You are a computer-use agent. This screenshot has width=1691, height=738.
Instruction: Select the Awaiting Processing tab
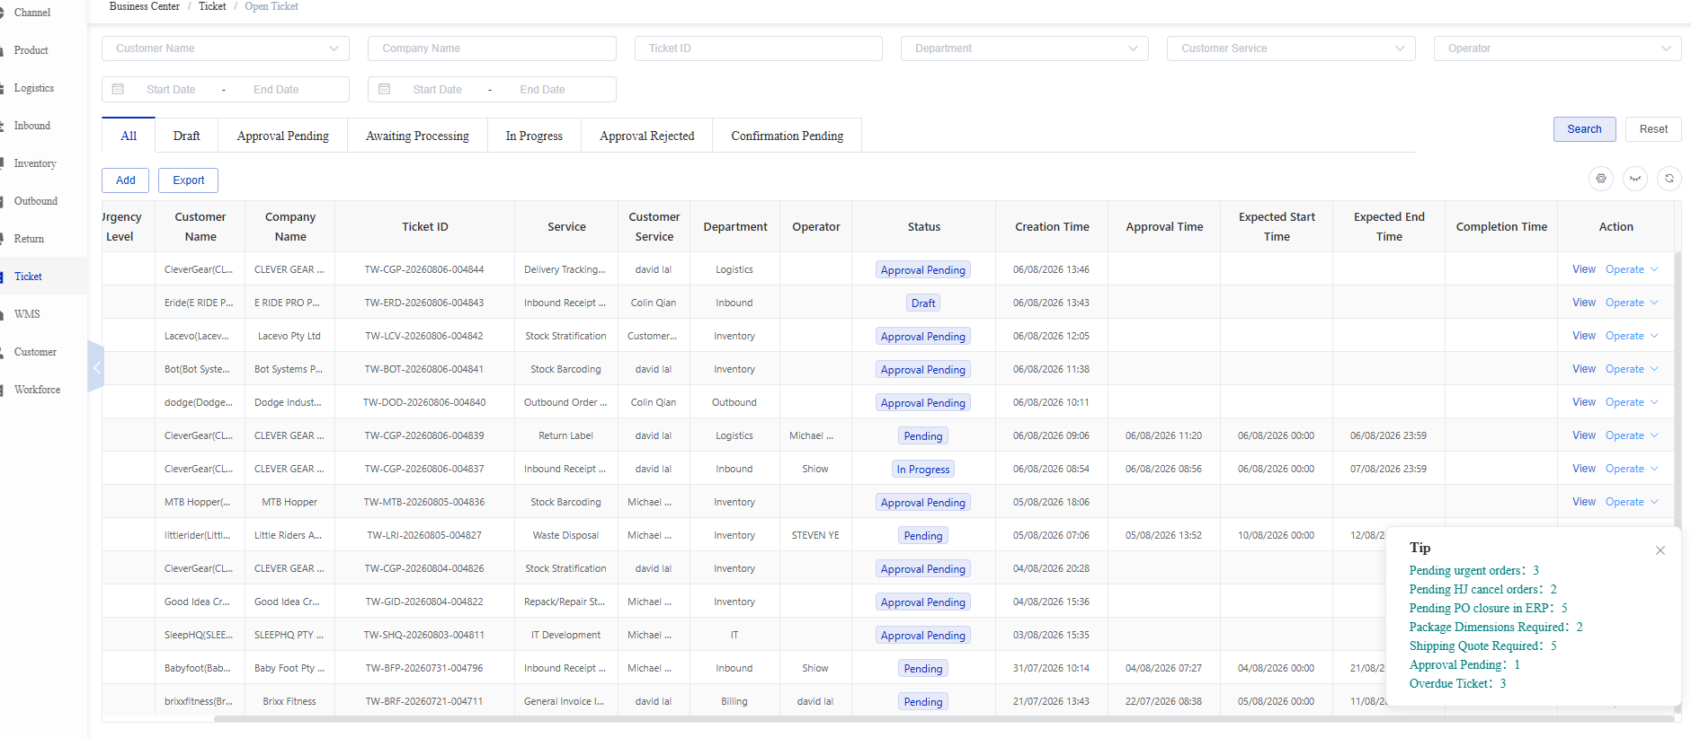[x=417, y=136]
